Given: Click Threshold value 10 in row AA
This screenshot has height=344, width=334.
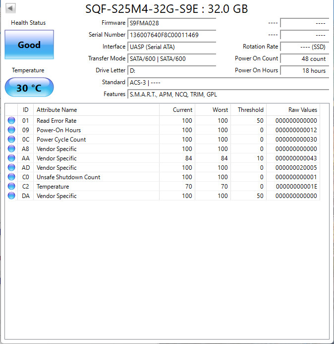Looking at the screenshot, I should pyautogui.click(x=260, y=158).
